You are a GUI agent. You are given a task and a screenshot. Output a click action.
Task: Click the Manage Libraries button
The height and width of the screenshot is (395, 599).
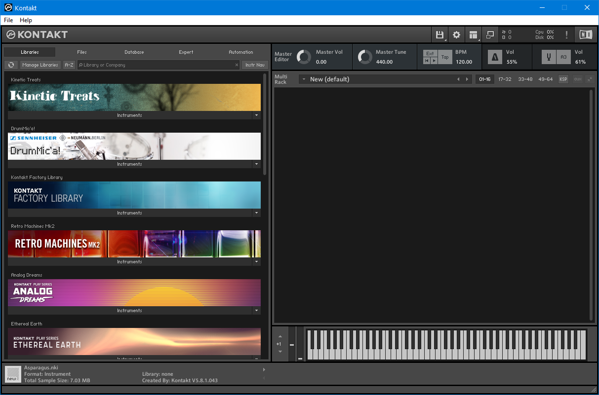click(x=40, y=65)
